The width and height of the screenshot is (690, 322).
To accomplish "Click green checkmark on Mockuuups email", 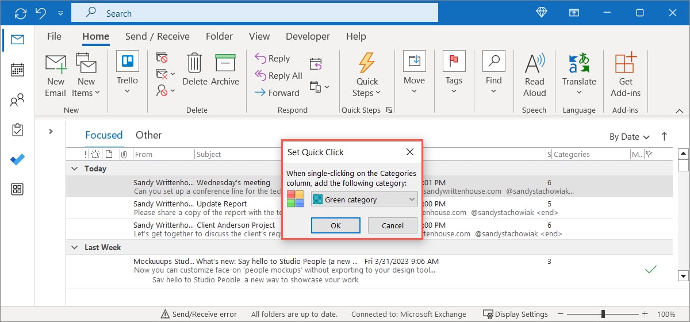I will point(651,269).
